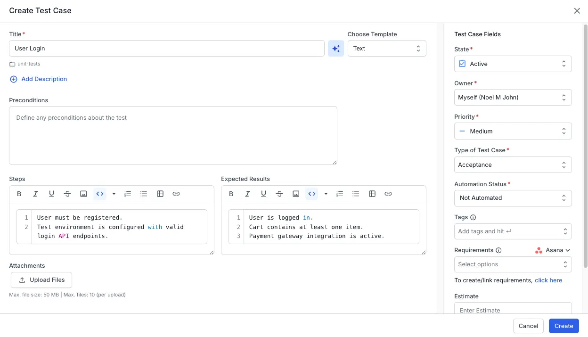The height and width of the screenshot is (337, 588).
Task: Toggle underline in Expected Results toolbar
Action: point(263,194)
